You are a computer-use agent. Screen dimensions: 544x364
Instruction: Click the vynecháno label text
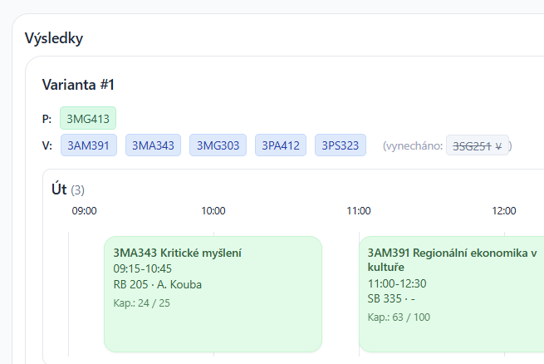413,146
